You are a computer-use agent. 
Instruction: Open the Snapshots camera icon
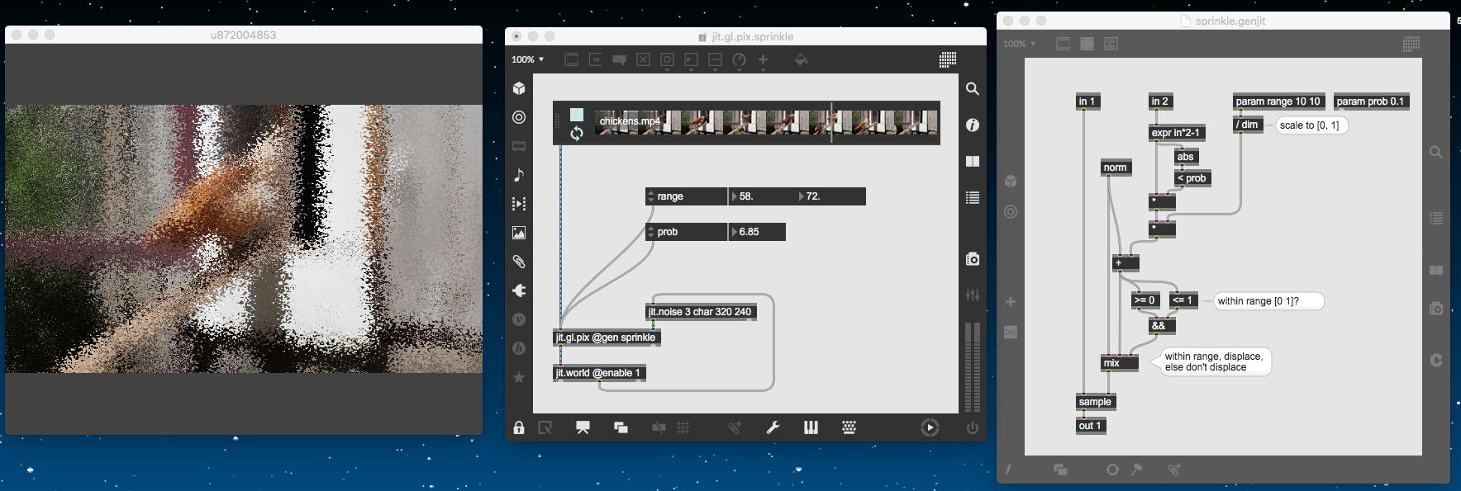click(973, 259)
